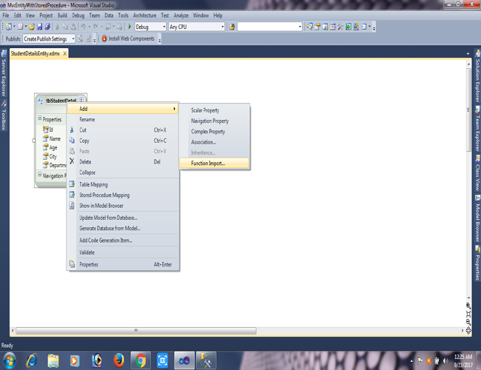Select Association in the Add submenu
The width and height of the screenshot is (481, 370).
tap(214, 142)
